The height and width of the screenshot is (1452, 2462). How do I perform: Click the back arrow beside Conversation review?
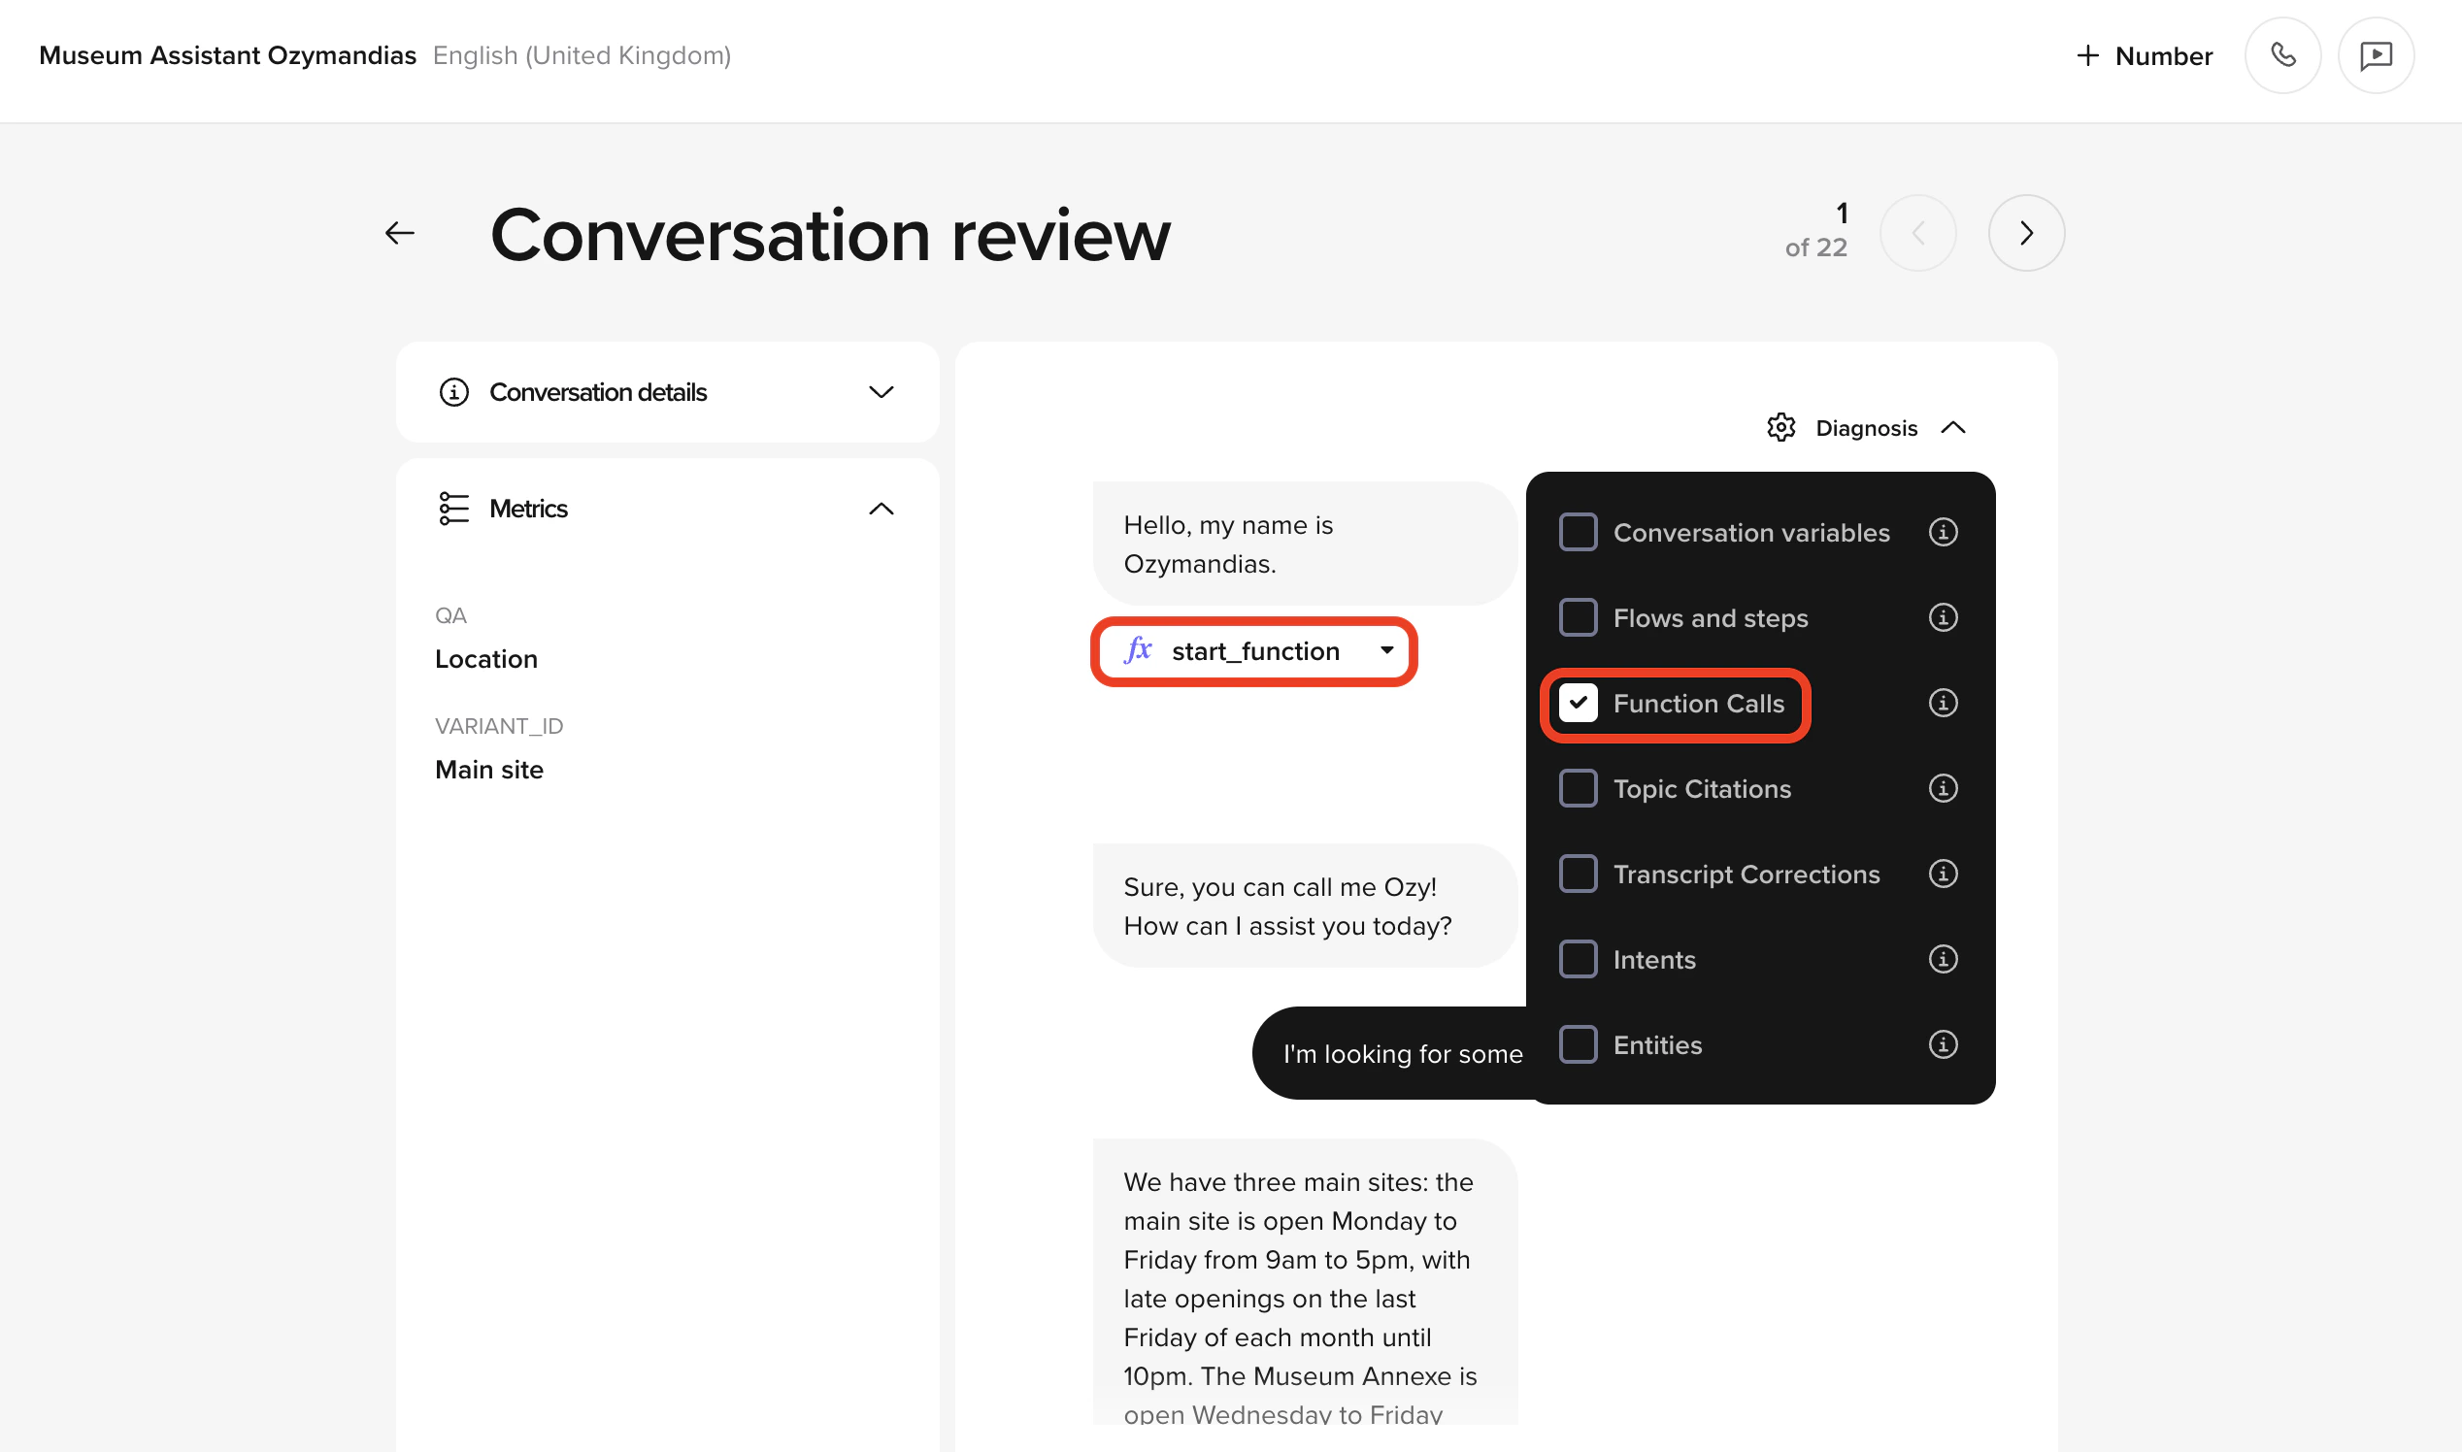point(399,232)
